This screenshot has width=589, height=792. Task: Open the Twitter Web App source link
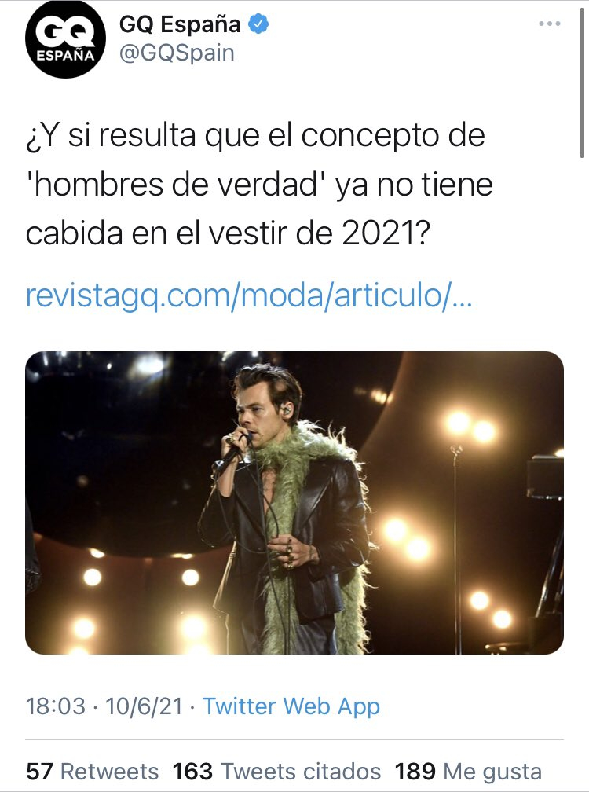[x=291, y=706]
